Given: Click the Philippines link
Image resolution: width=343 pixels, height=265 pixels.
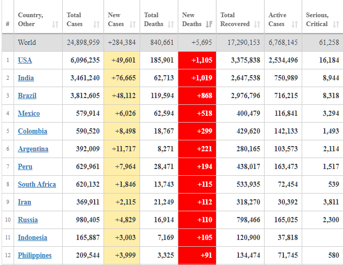Looking at the screenshot, I should (35, 255).
